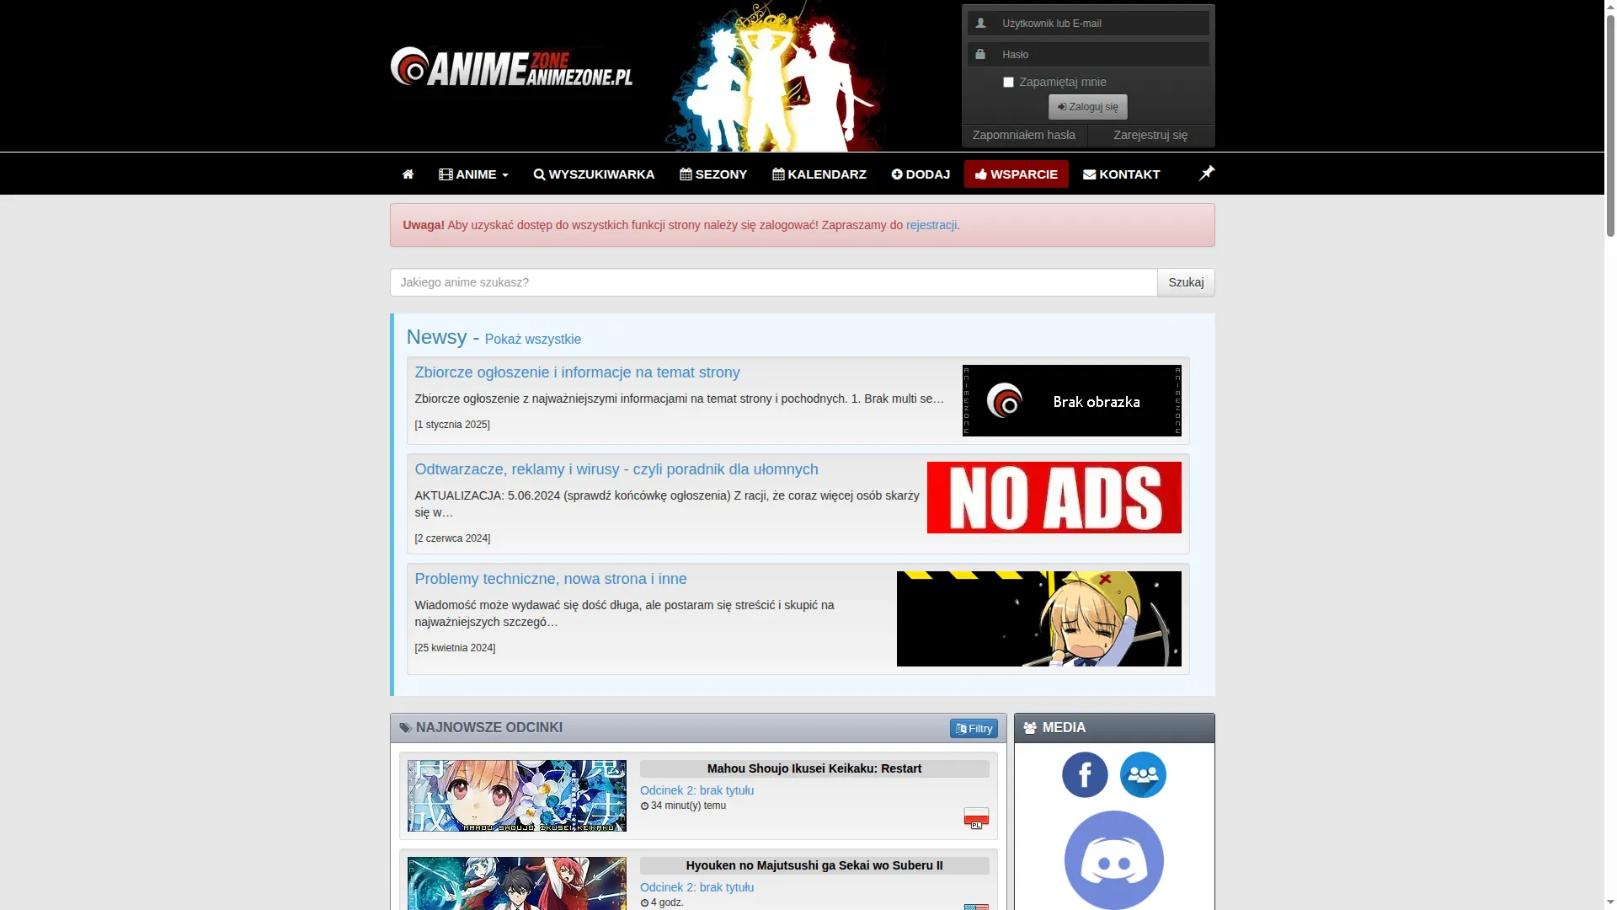Open Mahou Shoujo Odcinek 2 link

point(697,790)
